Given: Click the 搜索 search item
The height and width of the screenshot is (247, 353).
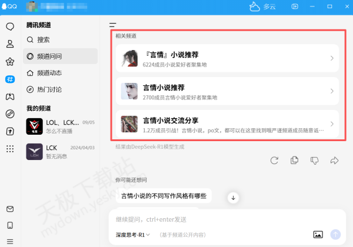Looking at the screenshot, I should pyautogui.click(x=43, y=40).
